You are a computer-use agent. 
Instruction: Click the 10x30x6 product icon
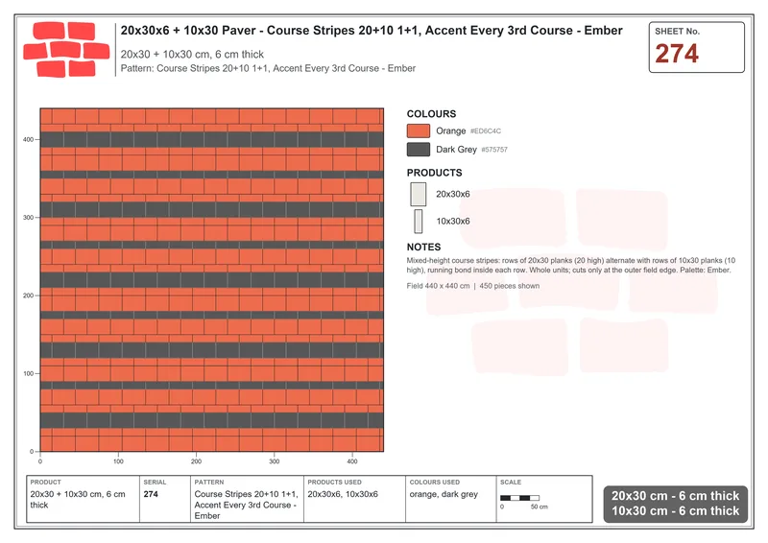pos(419,221)
